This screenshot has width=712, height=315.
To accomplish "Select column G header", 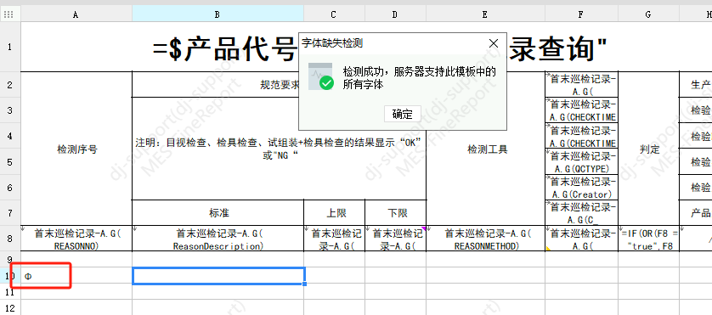I will [648, 14].
